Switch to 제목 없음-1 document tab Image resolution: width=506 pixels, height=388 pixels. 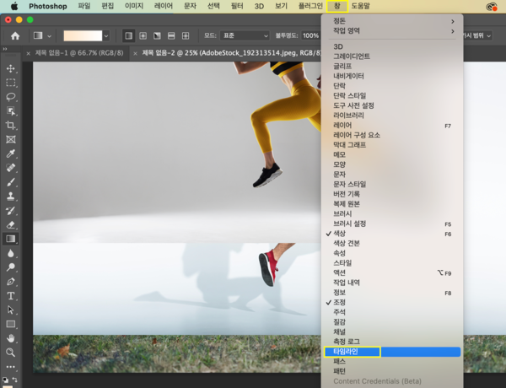click(x=79, y=53)
